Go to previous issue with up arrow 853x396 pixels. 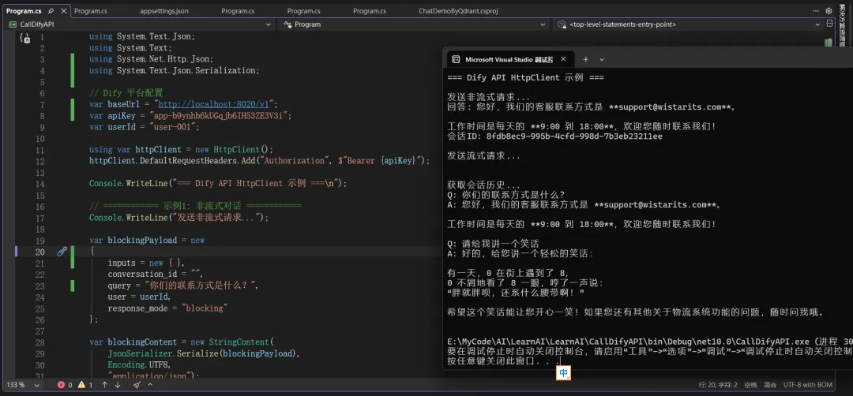click(105, 385)
